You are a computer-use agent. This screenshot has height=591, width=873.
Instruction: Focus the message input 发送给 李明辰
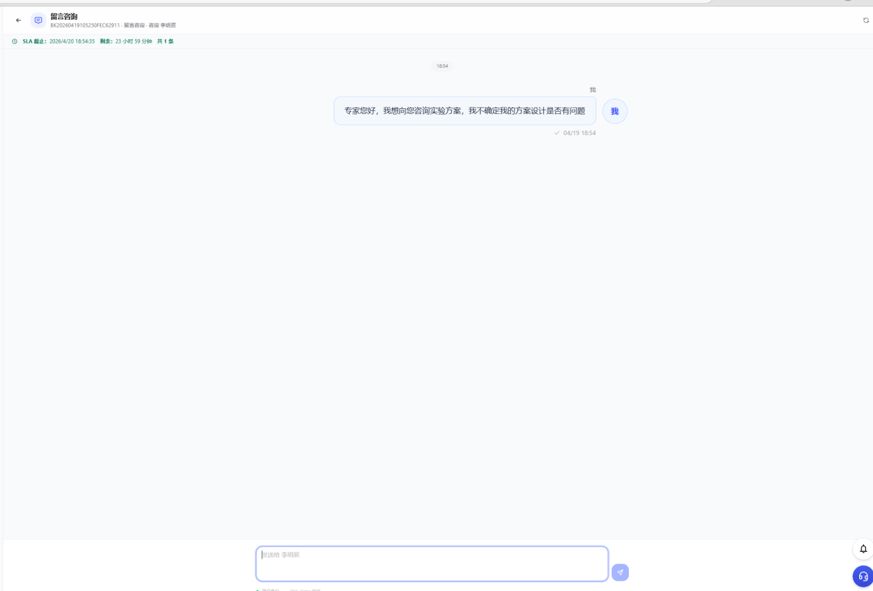(432, 564)
